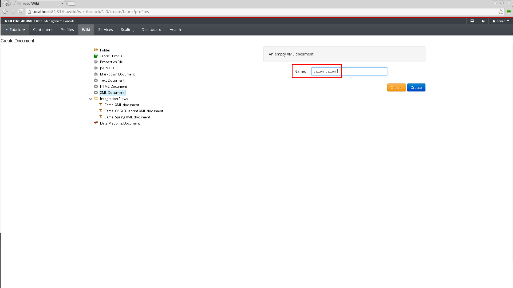The width and height of the screenshot is (513, 288).
Task: Select Markdown Document in the list
Action: [x=117, y=74]
